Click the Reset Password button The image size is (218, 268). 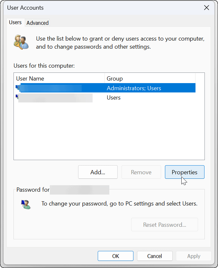click(164, 225)
